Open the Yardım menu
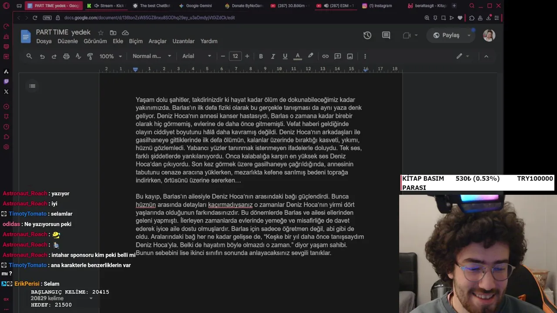This screenshot has height=313, width=557. [209, 41]
